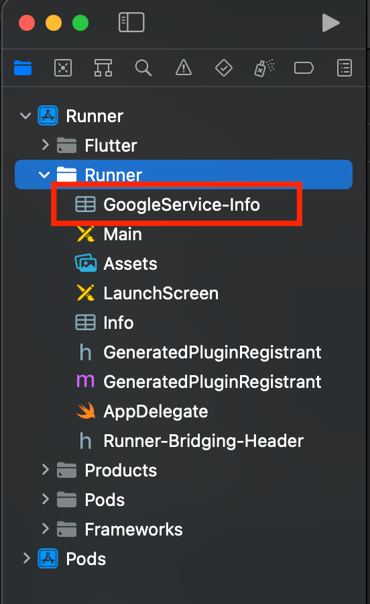
Task: Open the Find navigator magnifier icon
Action: coord(143,68)
